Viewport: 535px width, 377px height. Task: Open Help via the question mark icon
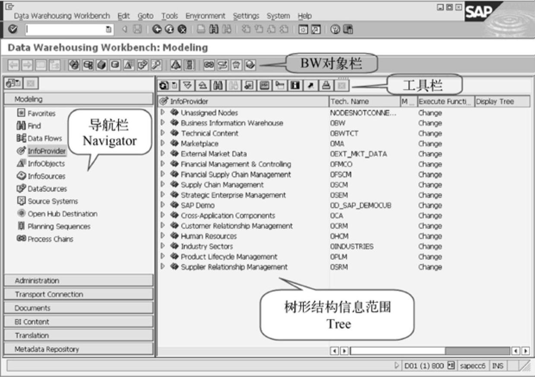point(335,30)
